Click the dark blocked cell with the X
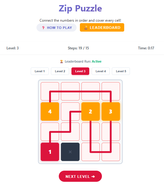This screenshot has width=164, height=186. tap(70, 152)
